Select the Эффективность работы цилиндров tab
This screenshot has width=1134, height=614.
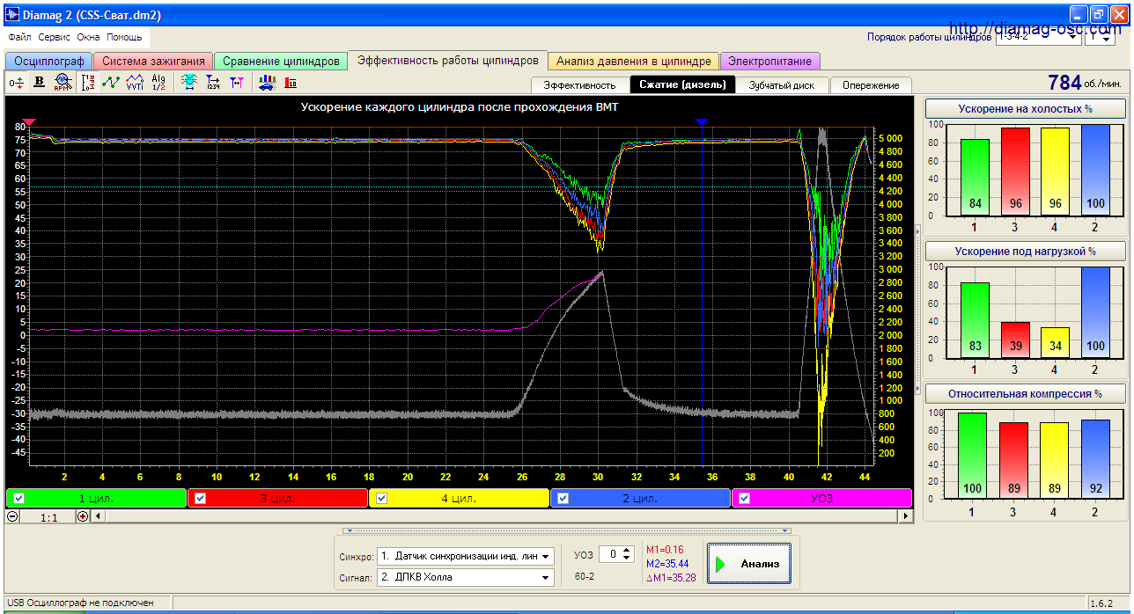(447, 61)
